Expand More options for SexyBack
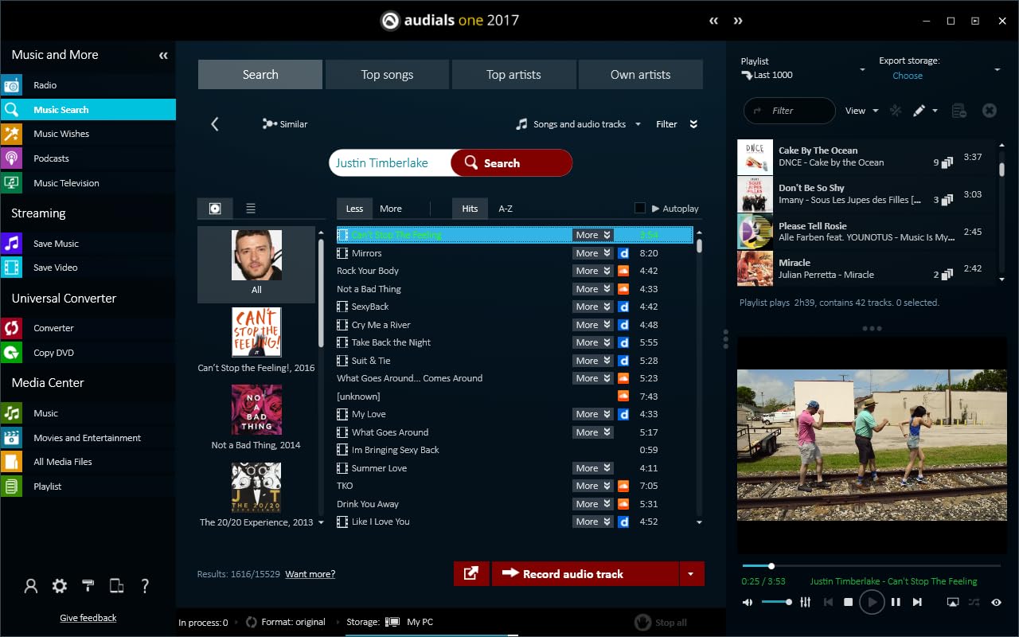The width and height of the screenshot is (1019, 637). (x=593, y=307)
